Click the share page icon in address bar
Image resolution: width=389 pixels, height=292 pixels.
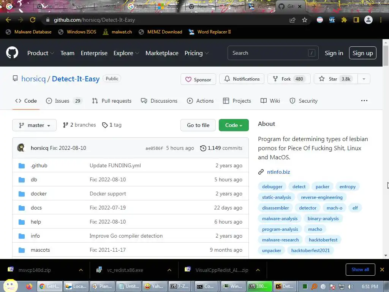[x=293, y=20]
